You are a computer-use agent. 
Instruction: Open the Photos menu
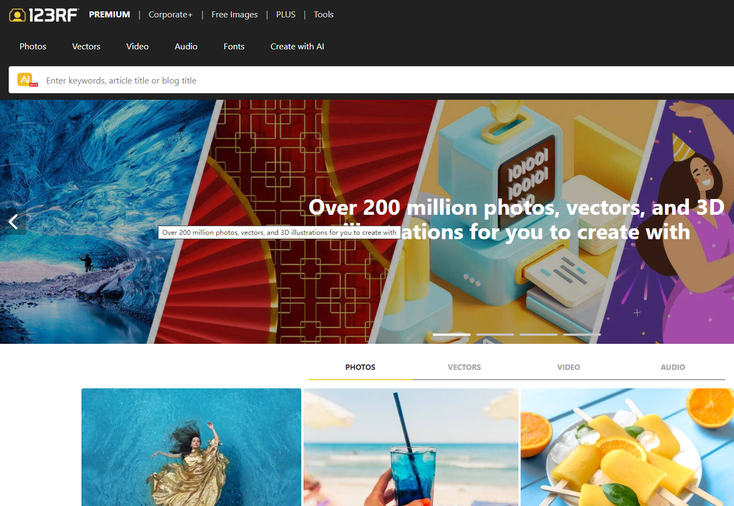(33, 47)
